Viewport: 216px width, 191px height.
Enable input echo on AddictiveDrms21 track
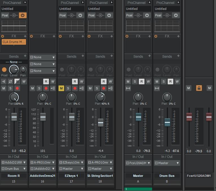53,88
